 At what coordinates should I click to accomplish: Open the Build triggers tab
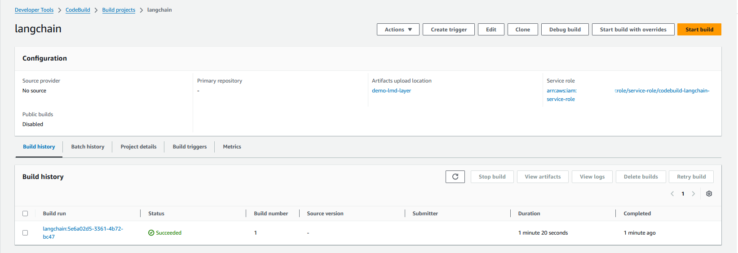(190, 147)
